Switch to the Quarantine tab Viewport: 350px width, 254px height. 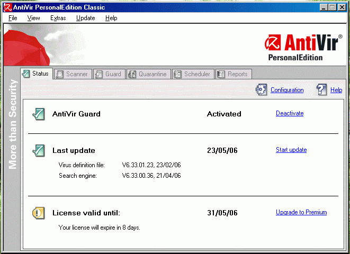click(x=149, y=74)
